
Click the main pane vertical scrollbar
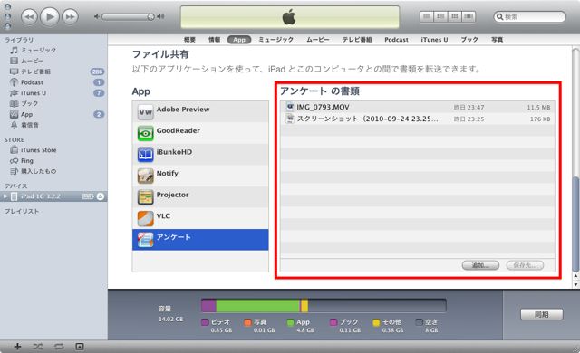(575, 224)
